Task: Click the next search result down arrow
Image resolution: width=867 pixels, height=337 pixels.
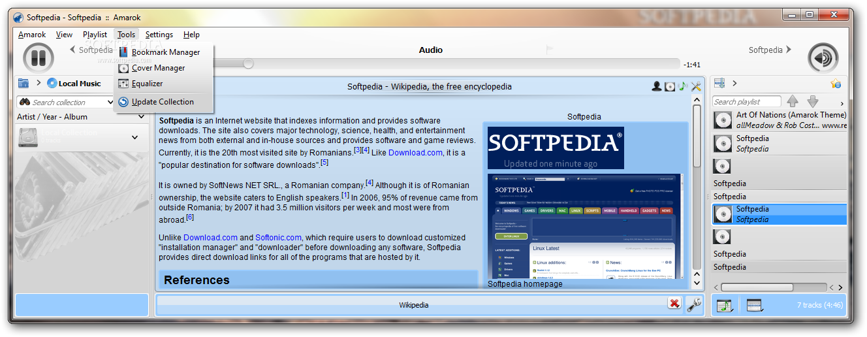Action: (813, 101)
